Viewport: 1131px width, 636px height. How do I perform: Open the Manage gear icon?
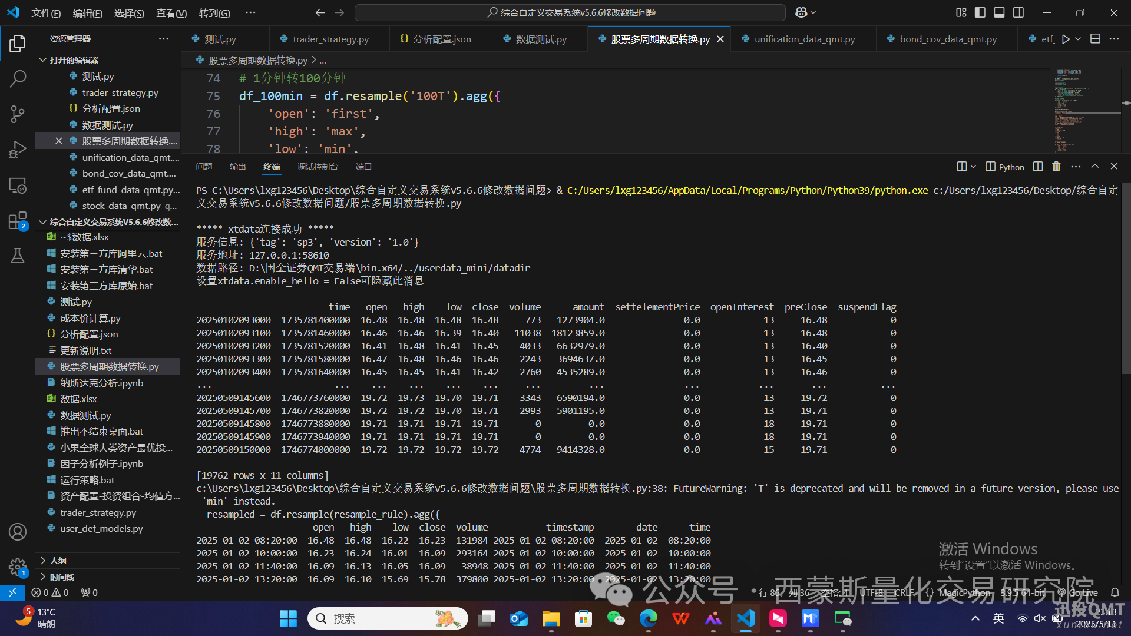[18, 567]
